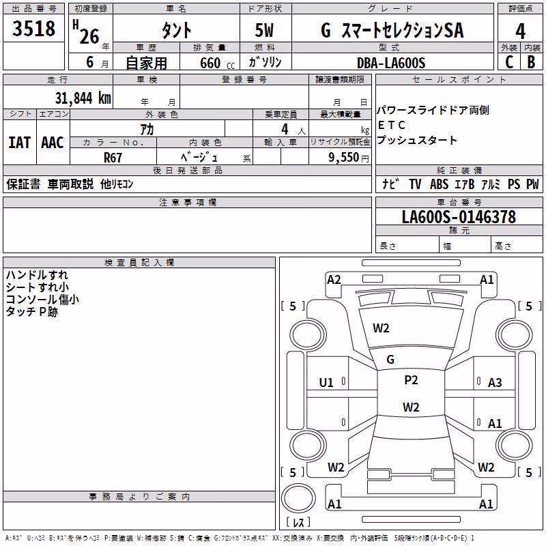
Task: Click the 保証書 item in later-shipped parts
Action: (x=23, y=184)
